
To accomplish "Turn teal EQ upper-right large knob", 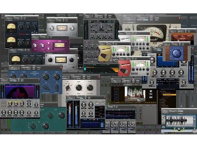I will pyautogui.click(x=61, y=115).
